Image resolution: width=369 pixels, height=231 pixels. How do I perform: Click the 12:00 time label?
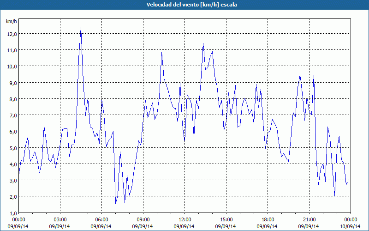point(185,220)
